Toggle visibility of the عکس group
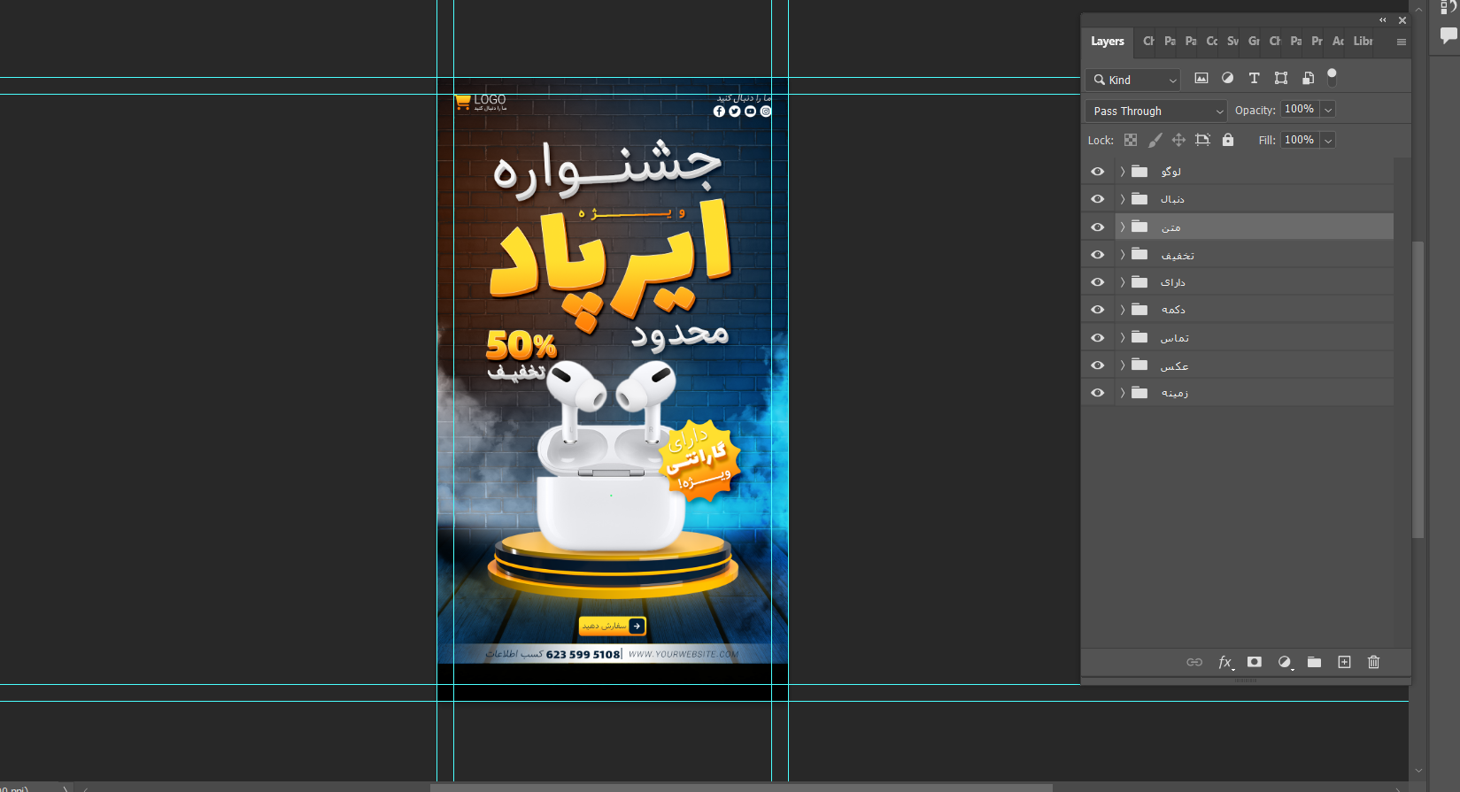The width and height of the screenshot is (1460, 792). 1098,365
